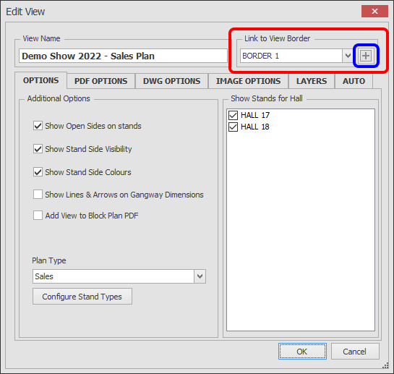Image resolution: width=394 pixels, height=374 pixels.
Task: Click into the View Name text field
Action: (123, 56)
